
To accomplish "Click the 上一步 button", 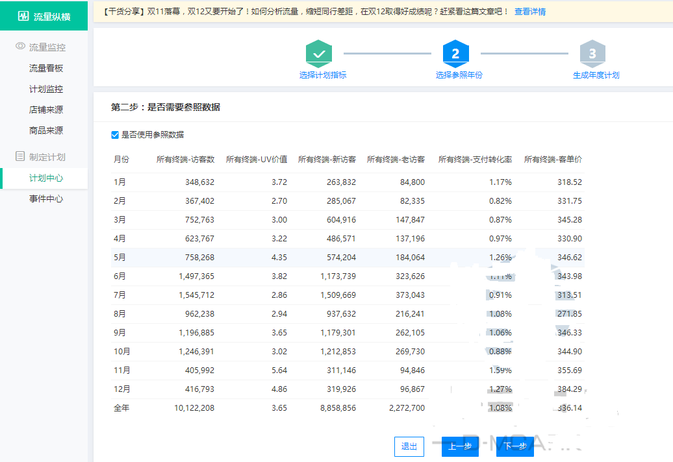I will point(460,446).
